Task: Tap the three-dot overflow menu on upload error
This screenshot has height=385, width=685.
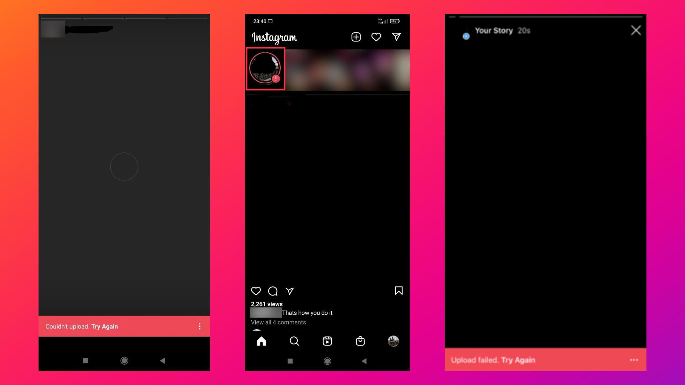Action: (199, 326)
